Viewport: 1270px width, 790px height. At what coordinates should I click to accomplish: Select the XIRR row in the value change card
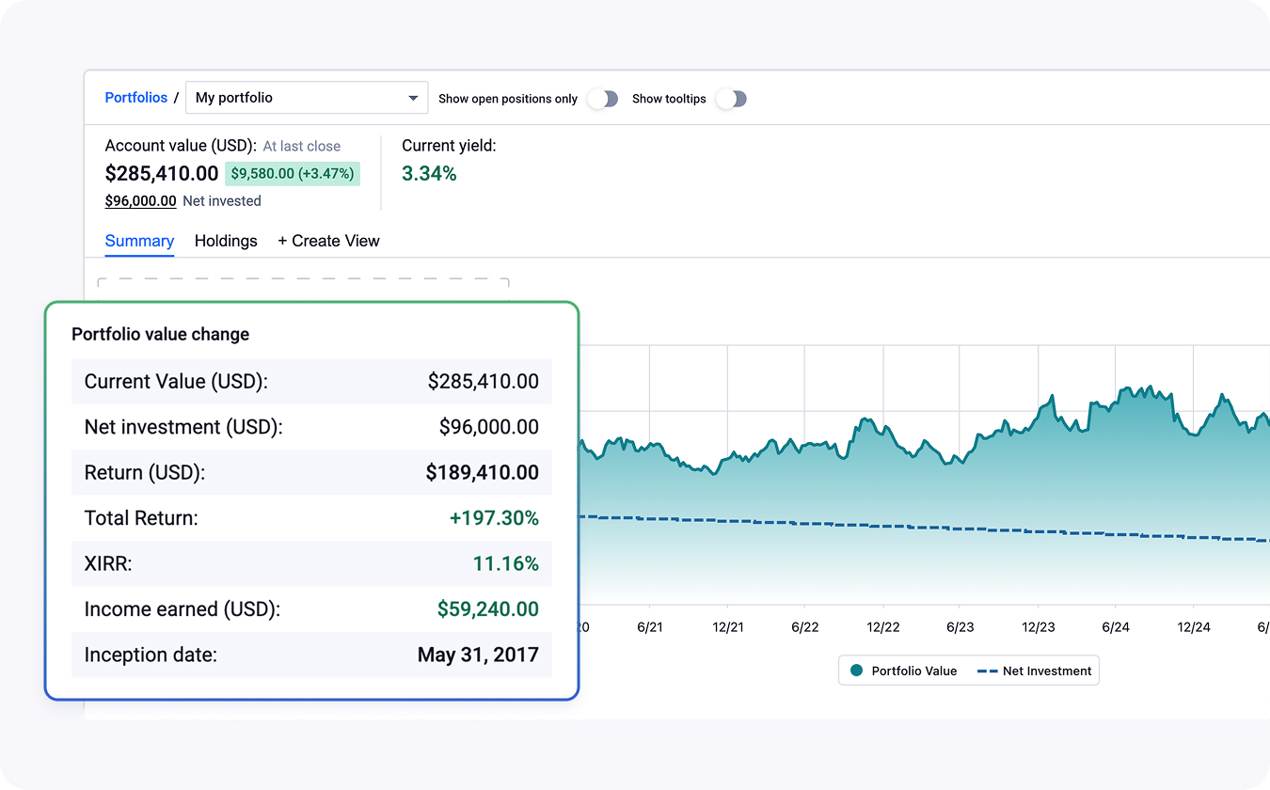310,563
